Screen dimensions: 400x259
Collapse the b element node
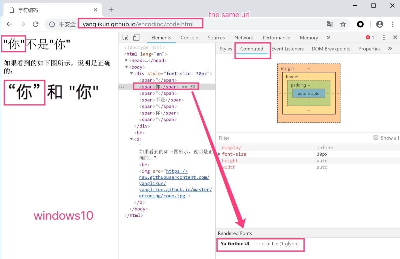132,139
